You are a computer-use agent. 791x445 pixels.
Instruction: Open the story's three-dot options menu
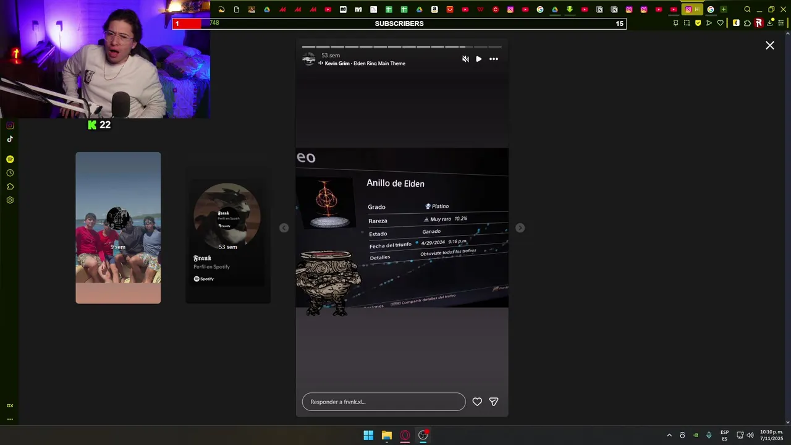pos(494,59)
